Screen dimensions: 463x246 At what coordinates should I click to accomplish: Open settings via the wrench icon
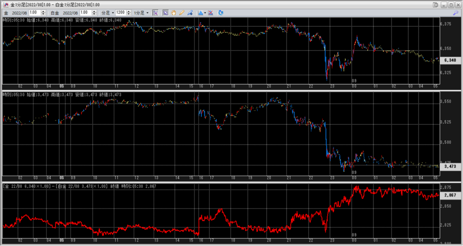456,13
